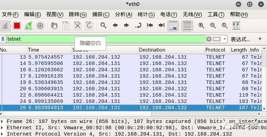Start a new capture with shark fin icon
This screenshot has height=137, width=267.
(5, 26)
